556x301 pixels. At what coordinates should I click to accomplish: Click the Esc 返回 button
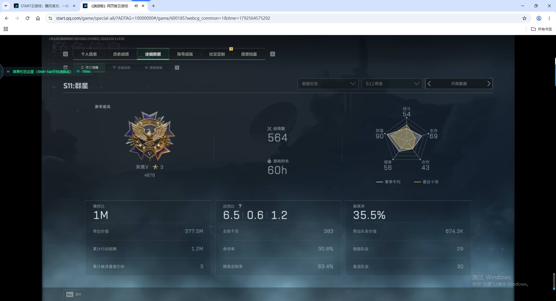(73, 294)
